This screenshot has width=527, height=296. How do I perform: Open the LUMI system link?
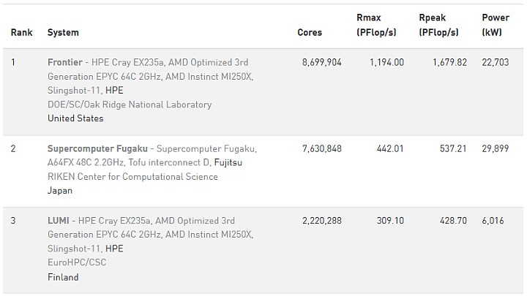59,221
